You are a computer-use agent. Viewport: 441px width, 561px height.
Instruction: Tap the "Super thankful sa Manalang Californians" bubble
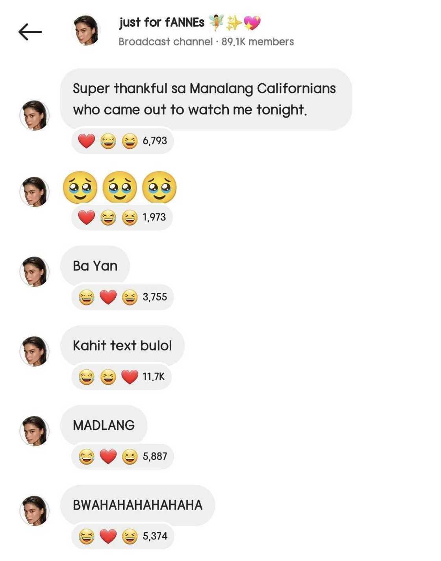205,99
